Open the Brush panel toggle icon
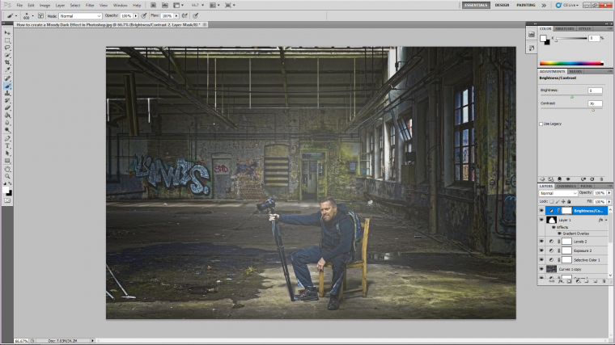This screenshot has height=345, width=615. pos(40,15)
